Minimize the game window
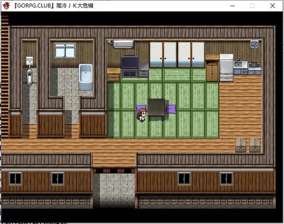The image size is (284, 224). tap(232, 6)
